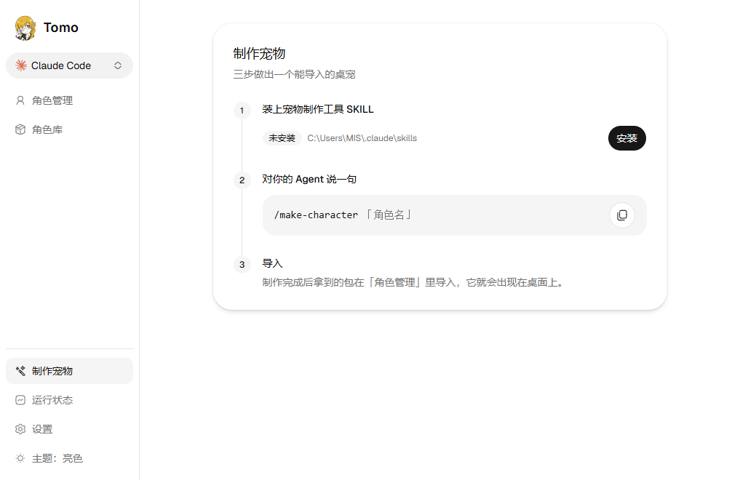Click the magic wand icon beside 制作宠物
The height and width of the screenshot is (480, 740).
20,371
